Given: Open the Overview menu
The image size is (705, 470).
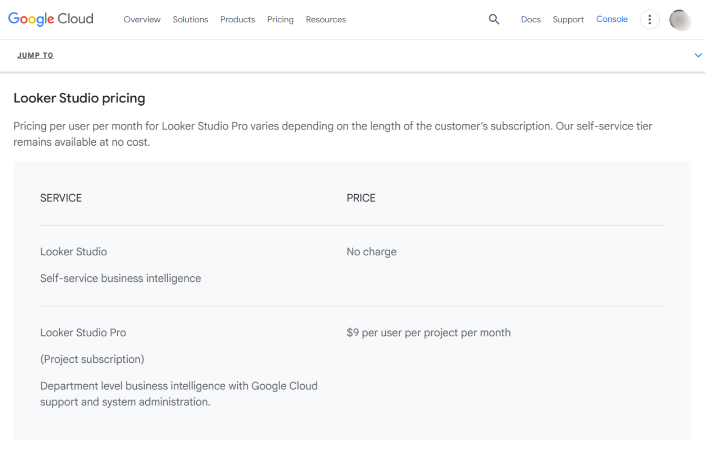Looking at the screenshot, I should point(142,20).
